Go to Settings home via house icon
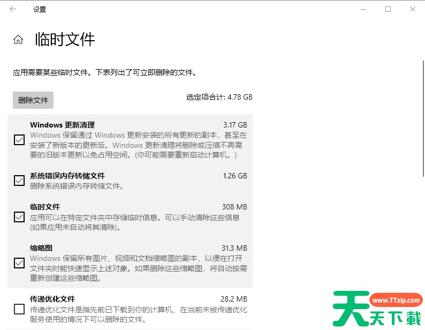Viewport: 425px width, 330px height. pyautogui.click(x=18, y=40)
